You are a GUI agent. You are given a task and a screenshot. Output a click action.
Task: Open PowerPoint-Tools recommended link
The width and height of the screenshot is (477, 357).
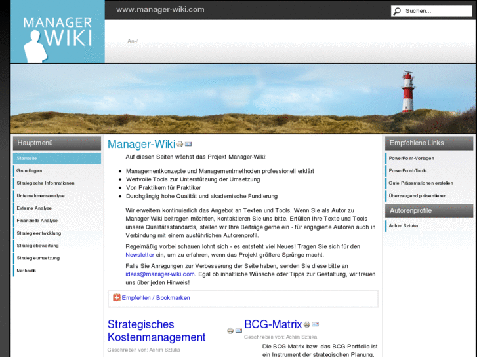click(x=429, y=171)
